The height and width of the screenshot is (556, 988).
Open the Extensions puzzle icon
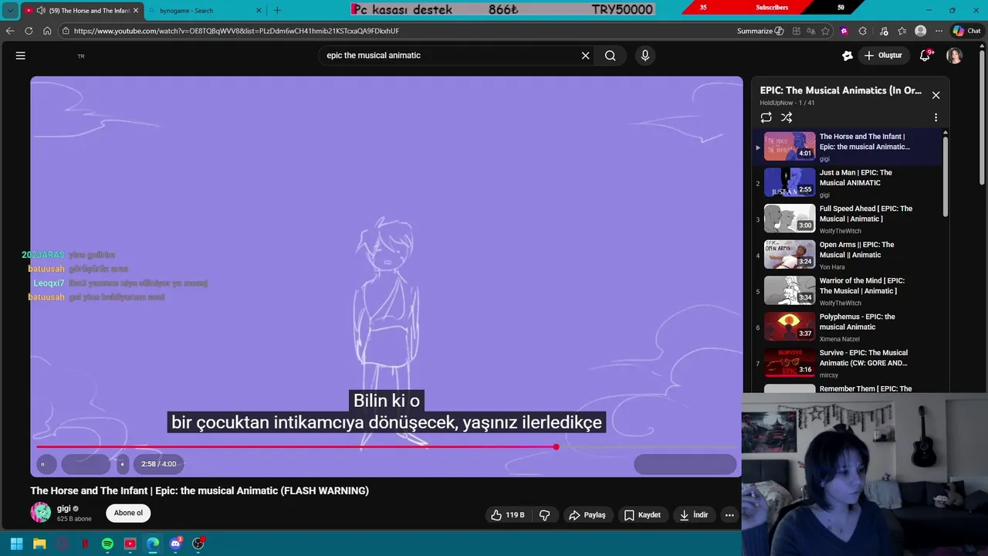coord(863,31)
